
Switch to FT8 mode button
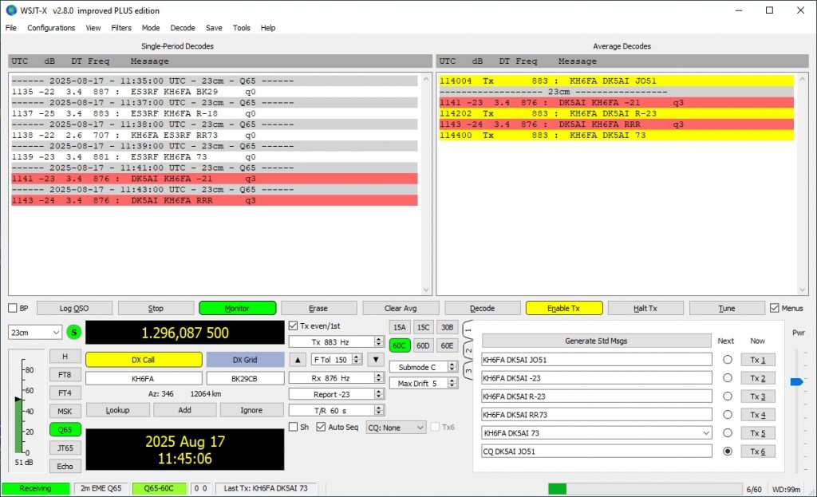click(65, 374)
